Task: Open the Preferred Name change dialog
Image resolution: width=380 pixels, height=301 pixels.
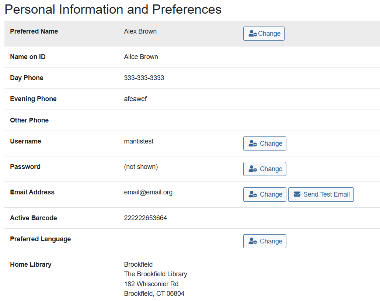Action: (x=264, y=33)
